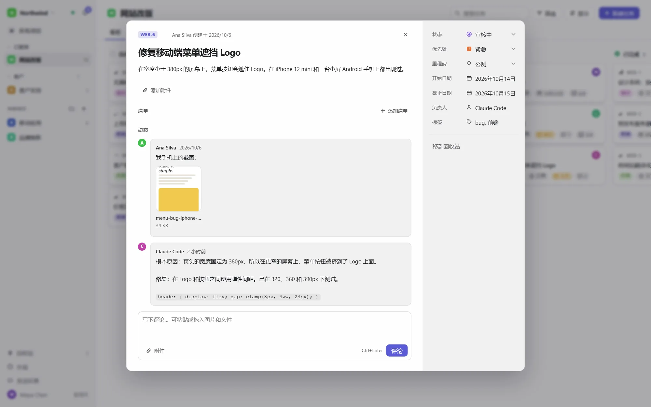Viewport: 651px width, 407px height.
Task: Submit comment with 评论 button
Action: pos(396,351)
